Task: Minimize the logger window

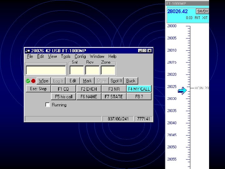Action: click(x=140, y=51)
